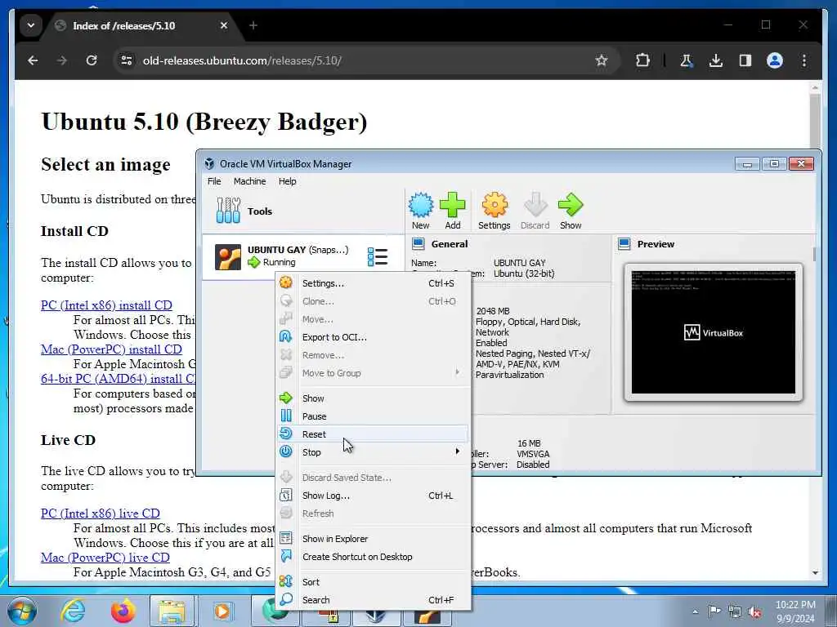Open Chrome extensions puzzle icon
This screenshot has width=837, height=627.
642,60
